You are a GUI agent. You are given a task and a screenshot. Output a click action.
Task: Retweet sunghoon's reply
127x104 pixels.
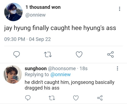click(x=52, y=98)
